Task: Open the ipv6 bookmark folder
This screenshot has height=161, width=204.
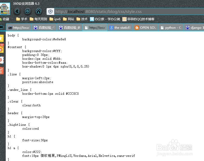Action: point(55,19)
